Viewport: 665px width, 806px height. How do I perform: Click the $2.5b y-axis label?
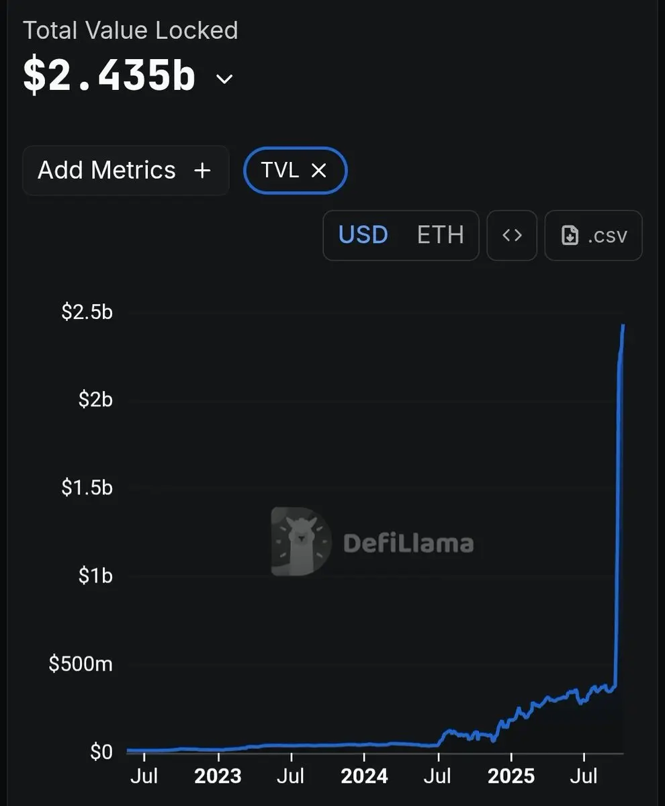pyautogui.click(x=87, y=312)
